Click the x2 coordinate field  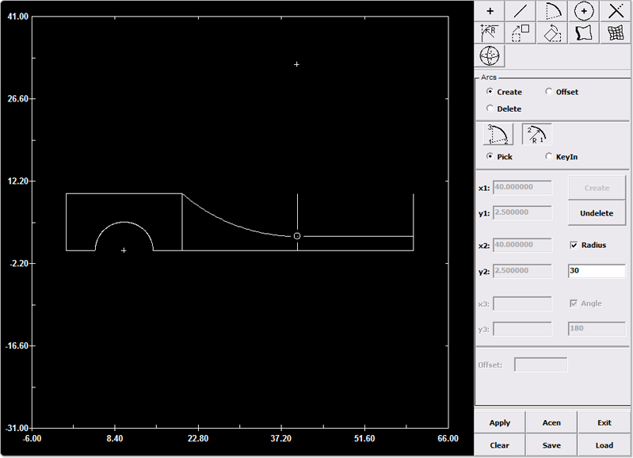522,245
